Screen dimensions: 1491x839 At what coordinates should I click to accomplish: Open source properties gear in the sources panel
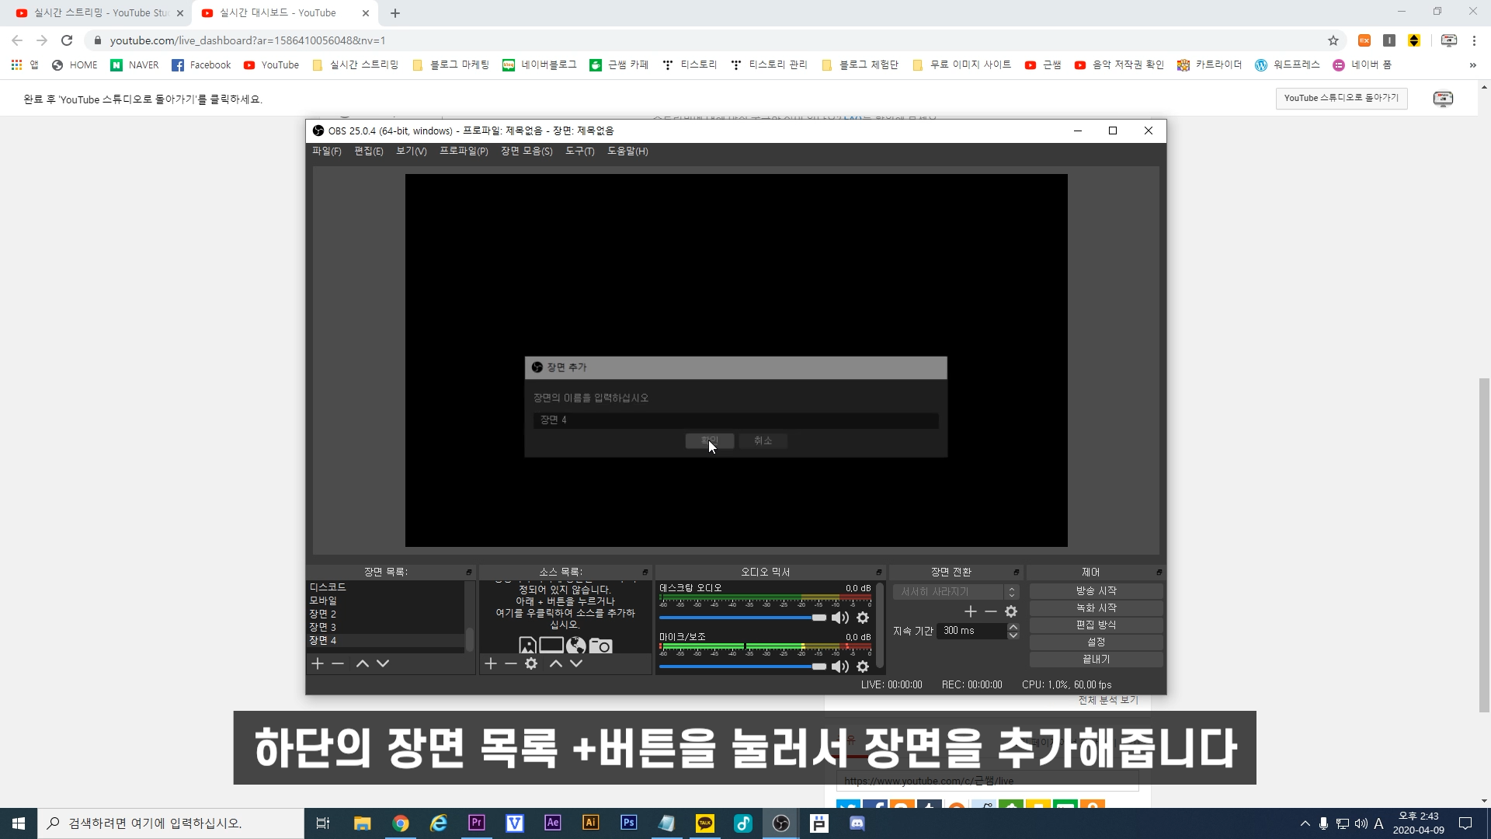(531, 663)
